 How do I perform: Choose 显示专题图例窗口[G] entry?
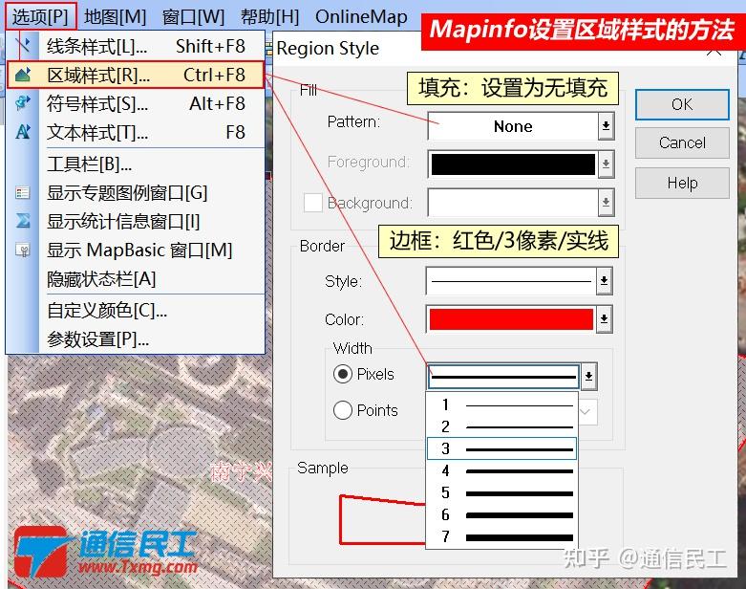coord(136,193)
